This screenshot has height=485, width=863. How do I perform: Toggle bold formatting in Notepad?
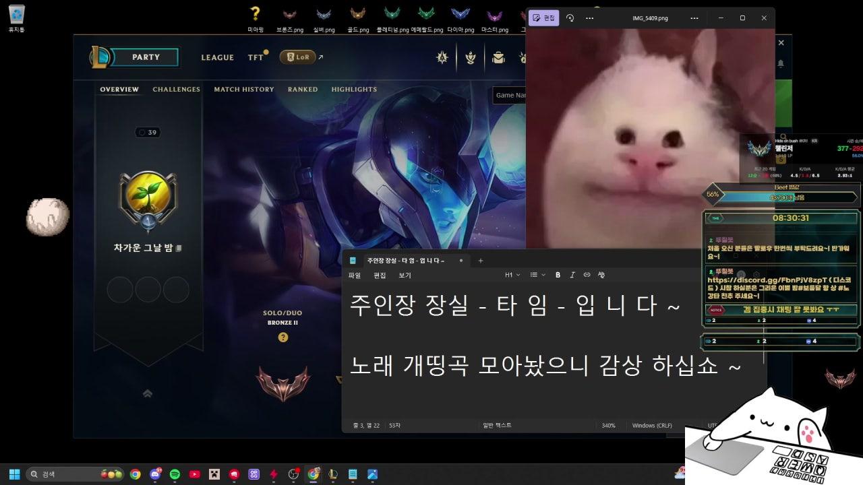[558, 275]
